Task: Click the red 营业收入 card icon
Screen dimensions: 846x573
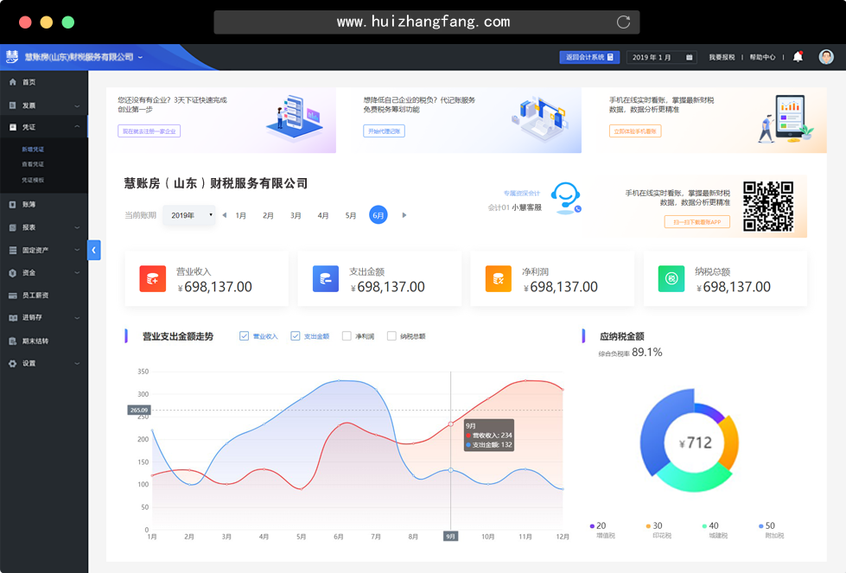Action: click(x=153, y=278)
